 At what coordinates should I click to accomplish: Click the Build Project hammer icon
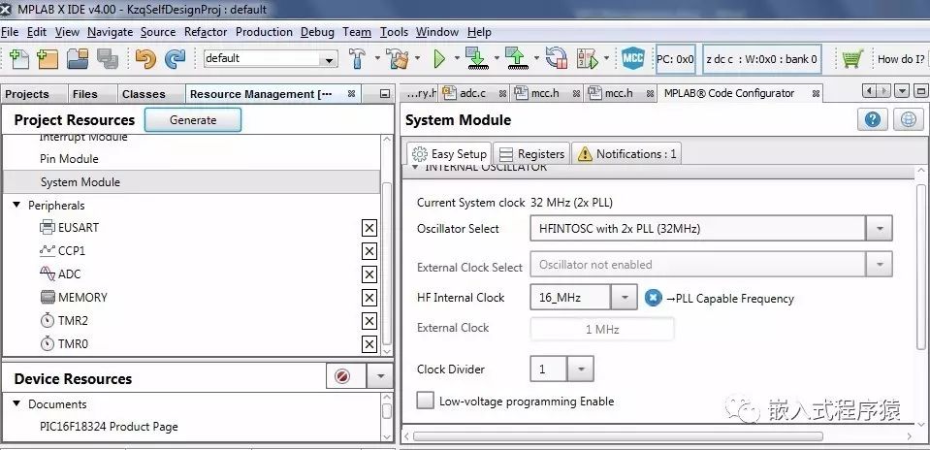tap(357, 59)
